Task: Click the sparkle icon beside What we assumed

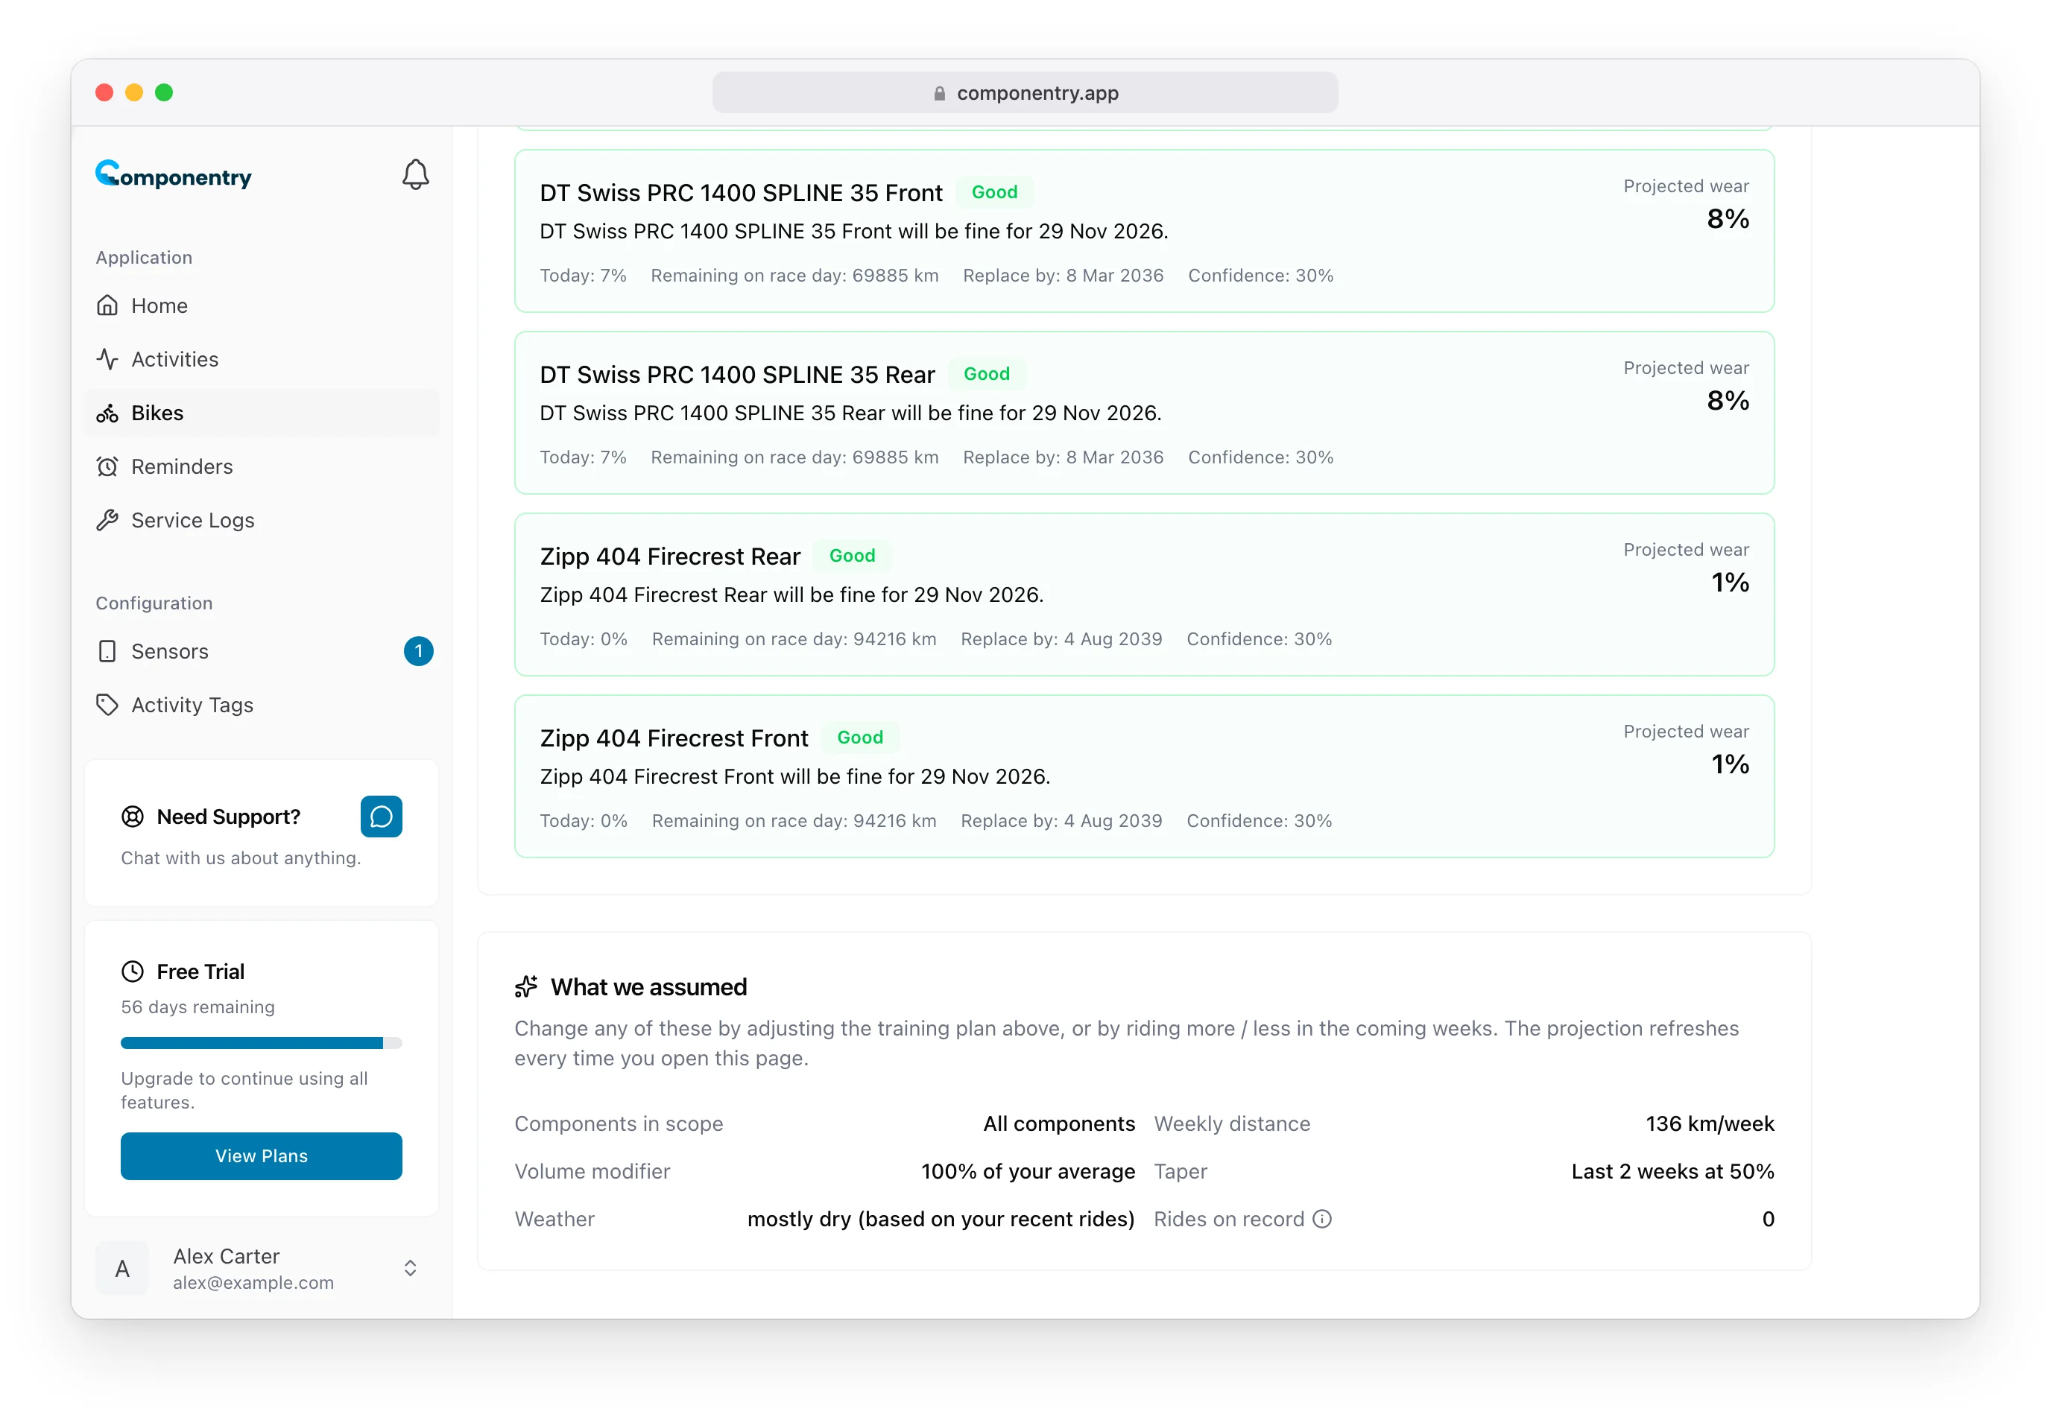Action: [526, 987]
